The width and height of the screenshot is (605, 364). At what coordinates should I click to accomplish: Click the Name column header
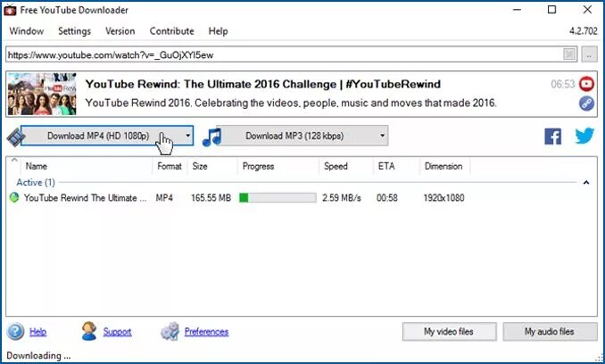pyautogui.click(x=87, y=166)
